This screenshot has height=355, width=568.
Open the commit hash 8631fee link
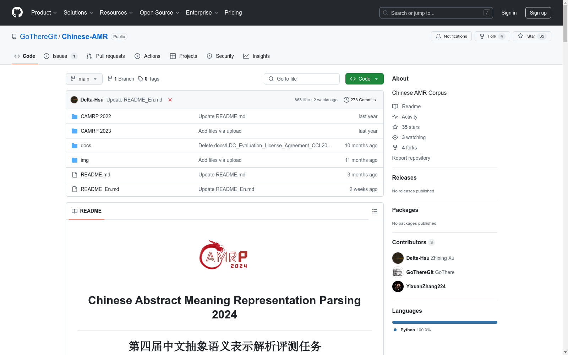click(302, 100)
